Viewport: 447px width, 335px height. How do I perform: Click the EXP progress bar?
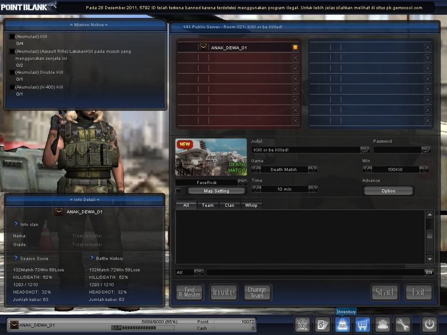click(143, 328)
